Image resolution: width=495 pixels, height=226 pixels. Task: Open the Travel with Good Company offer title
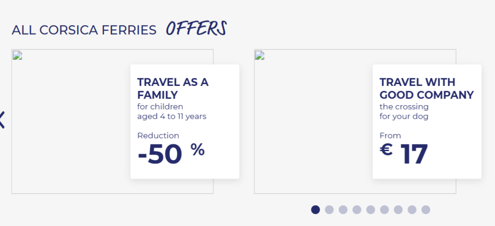426,88
